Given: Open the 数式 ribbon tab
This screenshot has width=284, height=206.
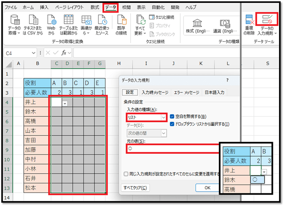Looking at the screenshot, I should 95,7.
